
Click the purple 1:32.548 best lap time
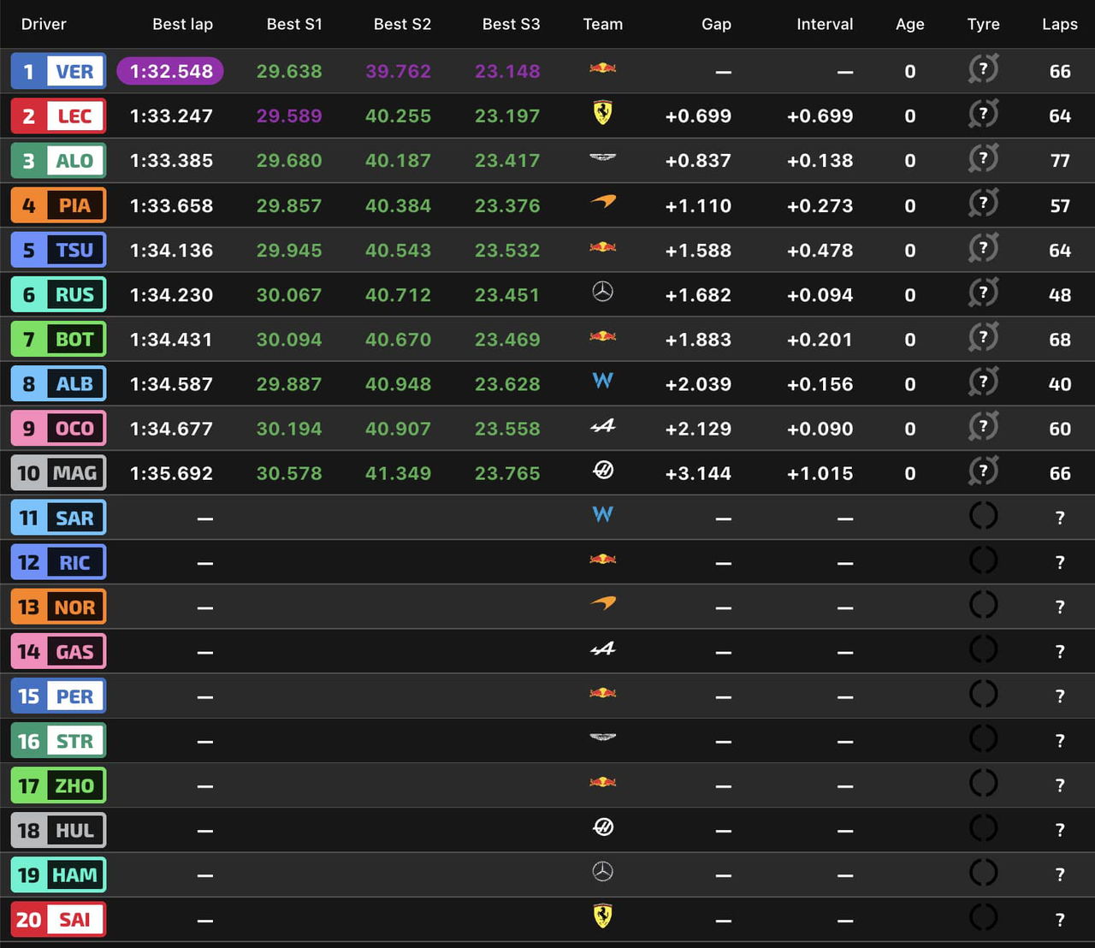(170, 71)
